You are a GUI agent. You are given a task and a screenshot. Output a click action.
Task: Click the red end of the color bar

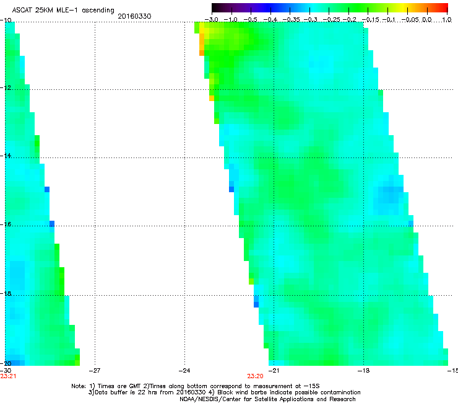click(x=443, y=7)
